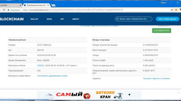Click the green 0.51729101 BTC button
The height and width of the screenshot is (101, 181).
coord(161,31)
